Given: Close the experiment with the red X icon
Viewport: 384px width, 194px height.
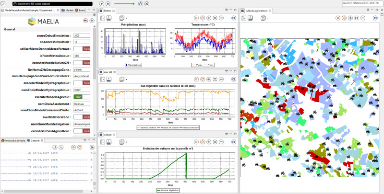Looking at the screenshot, I should point(146,3).
